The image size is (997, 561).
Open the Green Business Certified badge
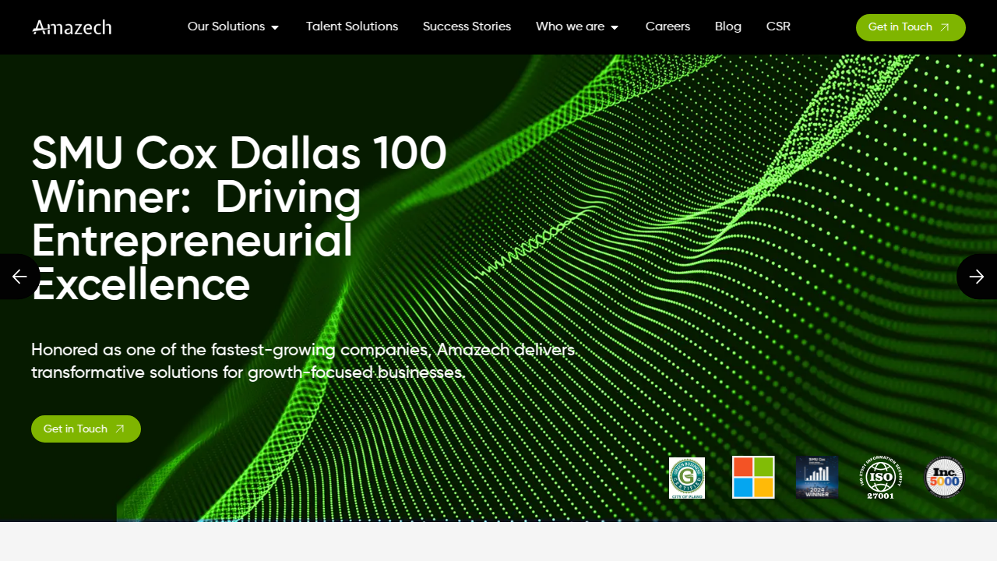[687, 478]
